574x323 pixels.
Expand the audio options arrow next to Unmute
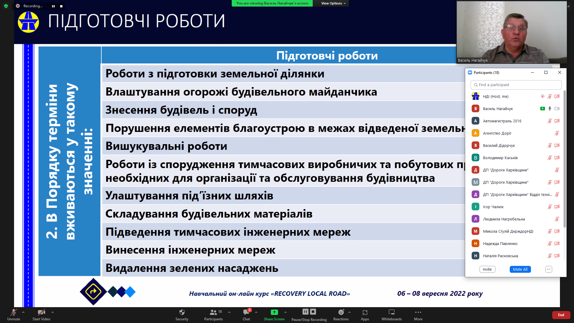click(23, 312)
